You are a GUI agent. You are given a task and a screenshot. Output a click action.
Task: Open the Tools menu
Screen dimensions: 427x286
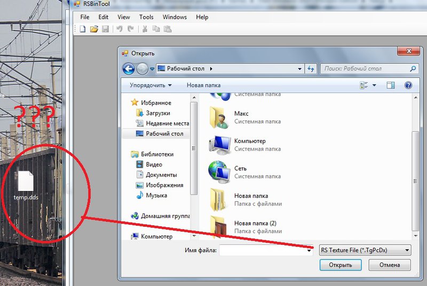tap(146, 17)
